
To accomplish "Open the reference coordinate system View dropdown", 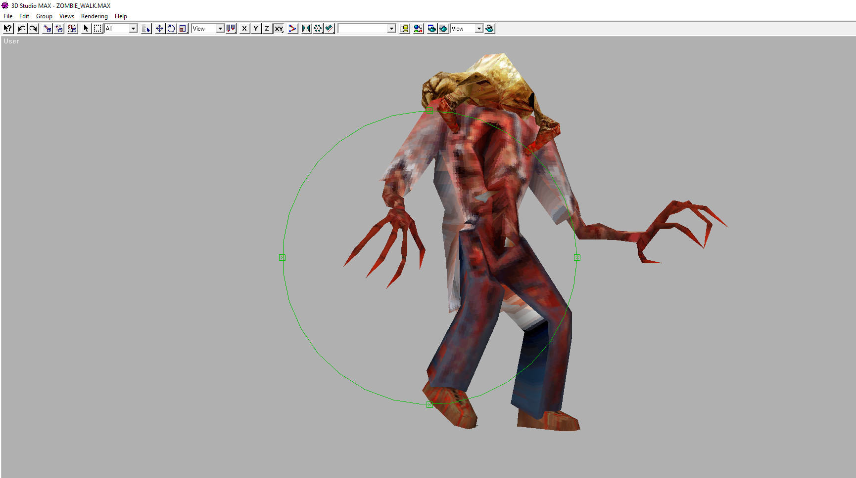I will 220,28.
